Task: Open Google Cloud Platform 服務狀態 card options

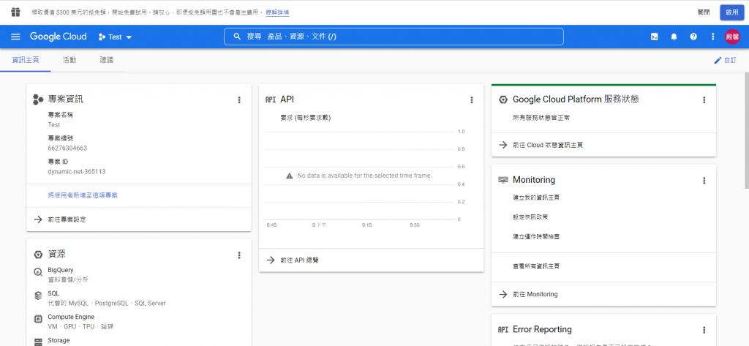Action: [x=704, y=100]
